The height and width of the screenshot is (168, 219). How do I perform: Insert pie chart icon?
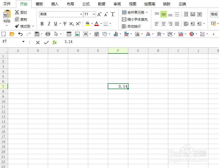[x=192, y=34]
